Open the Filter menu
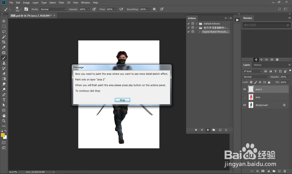 (x=61, y=3)
